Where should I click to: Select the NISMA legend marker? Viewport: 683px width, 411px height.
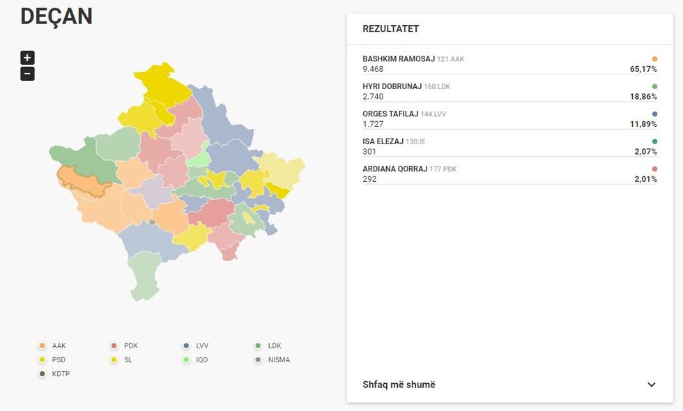259,360
